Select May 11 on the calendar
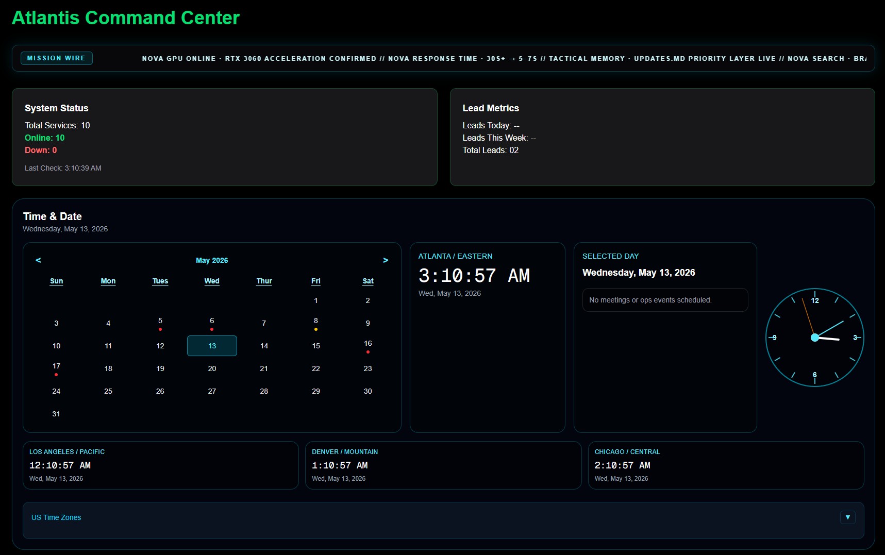Screen dimensions: 885x555 108,346
